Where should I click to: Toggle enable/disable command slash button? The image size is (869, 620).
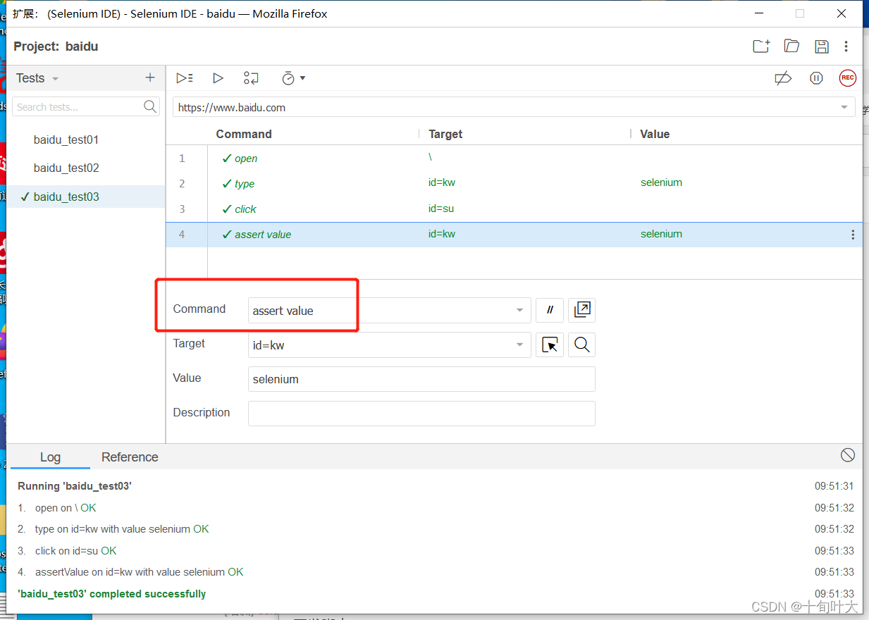[x=550, y=310]
